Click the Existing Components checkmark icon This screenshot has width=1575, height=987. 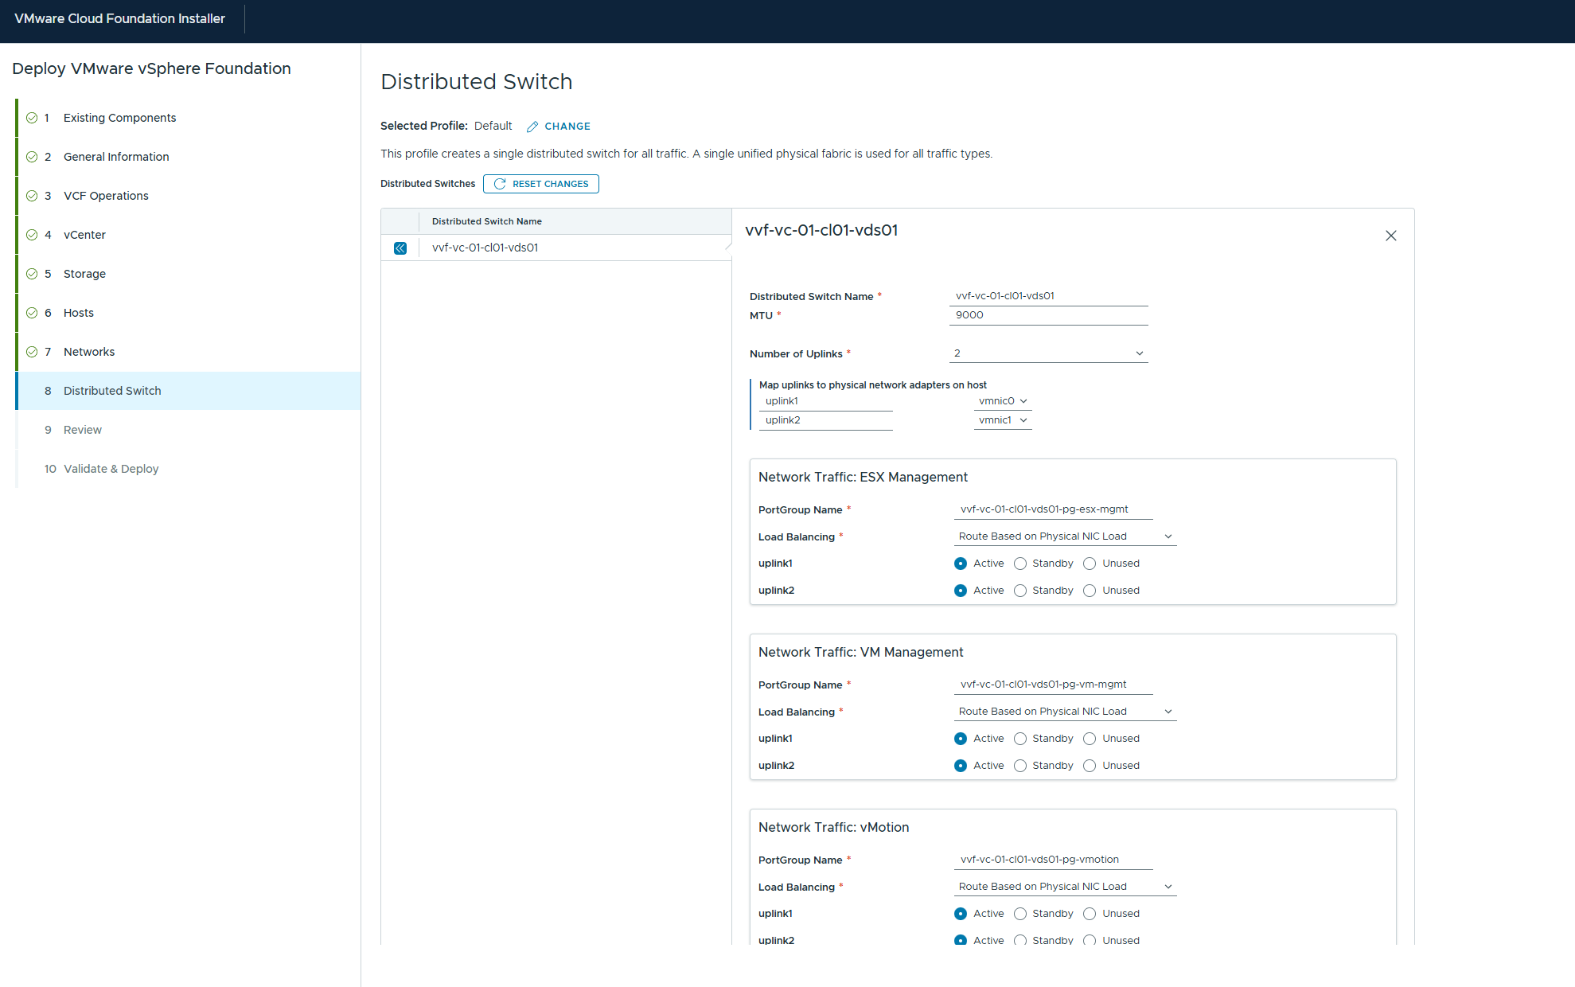32,118
